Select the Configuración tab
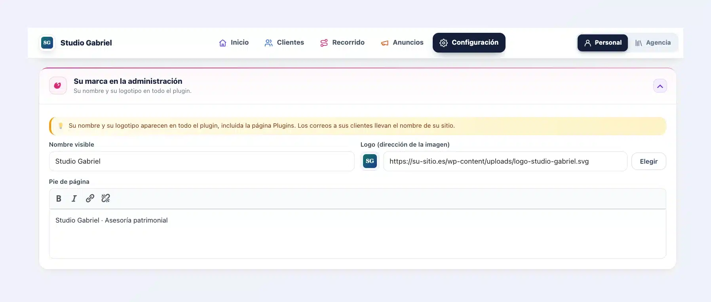This screenshot has width=711, height=302. (x=469, y=43)
